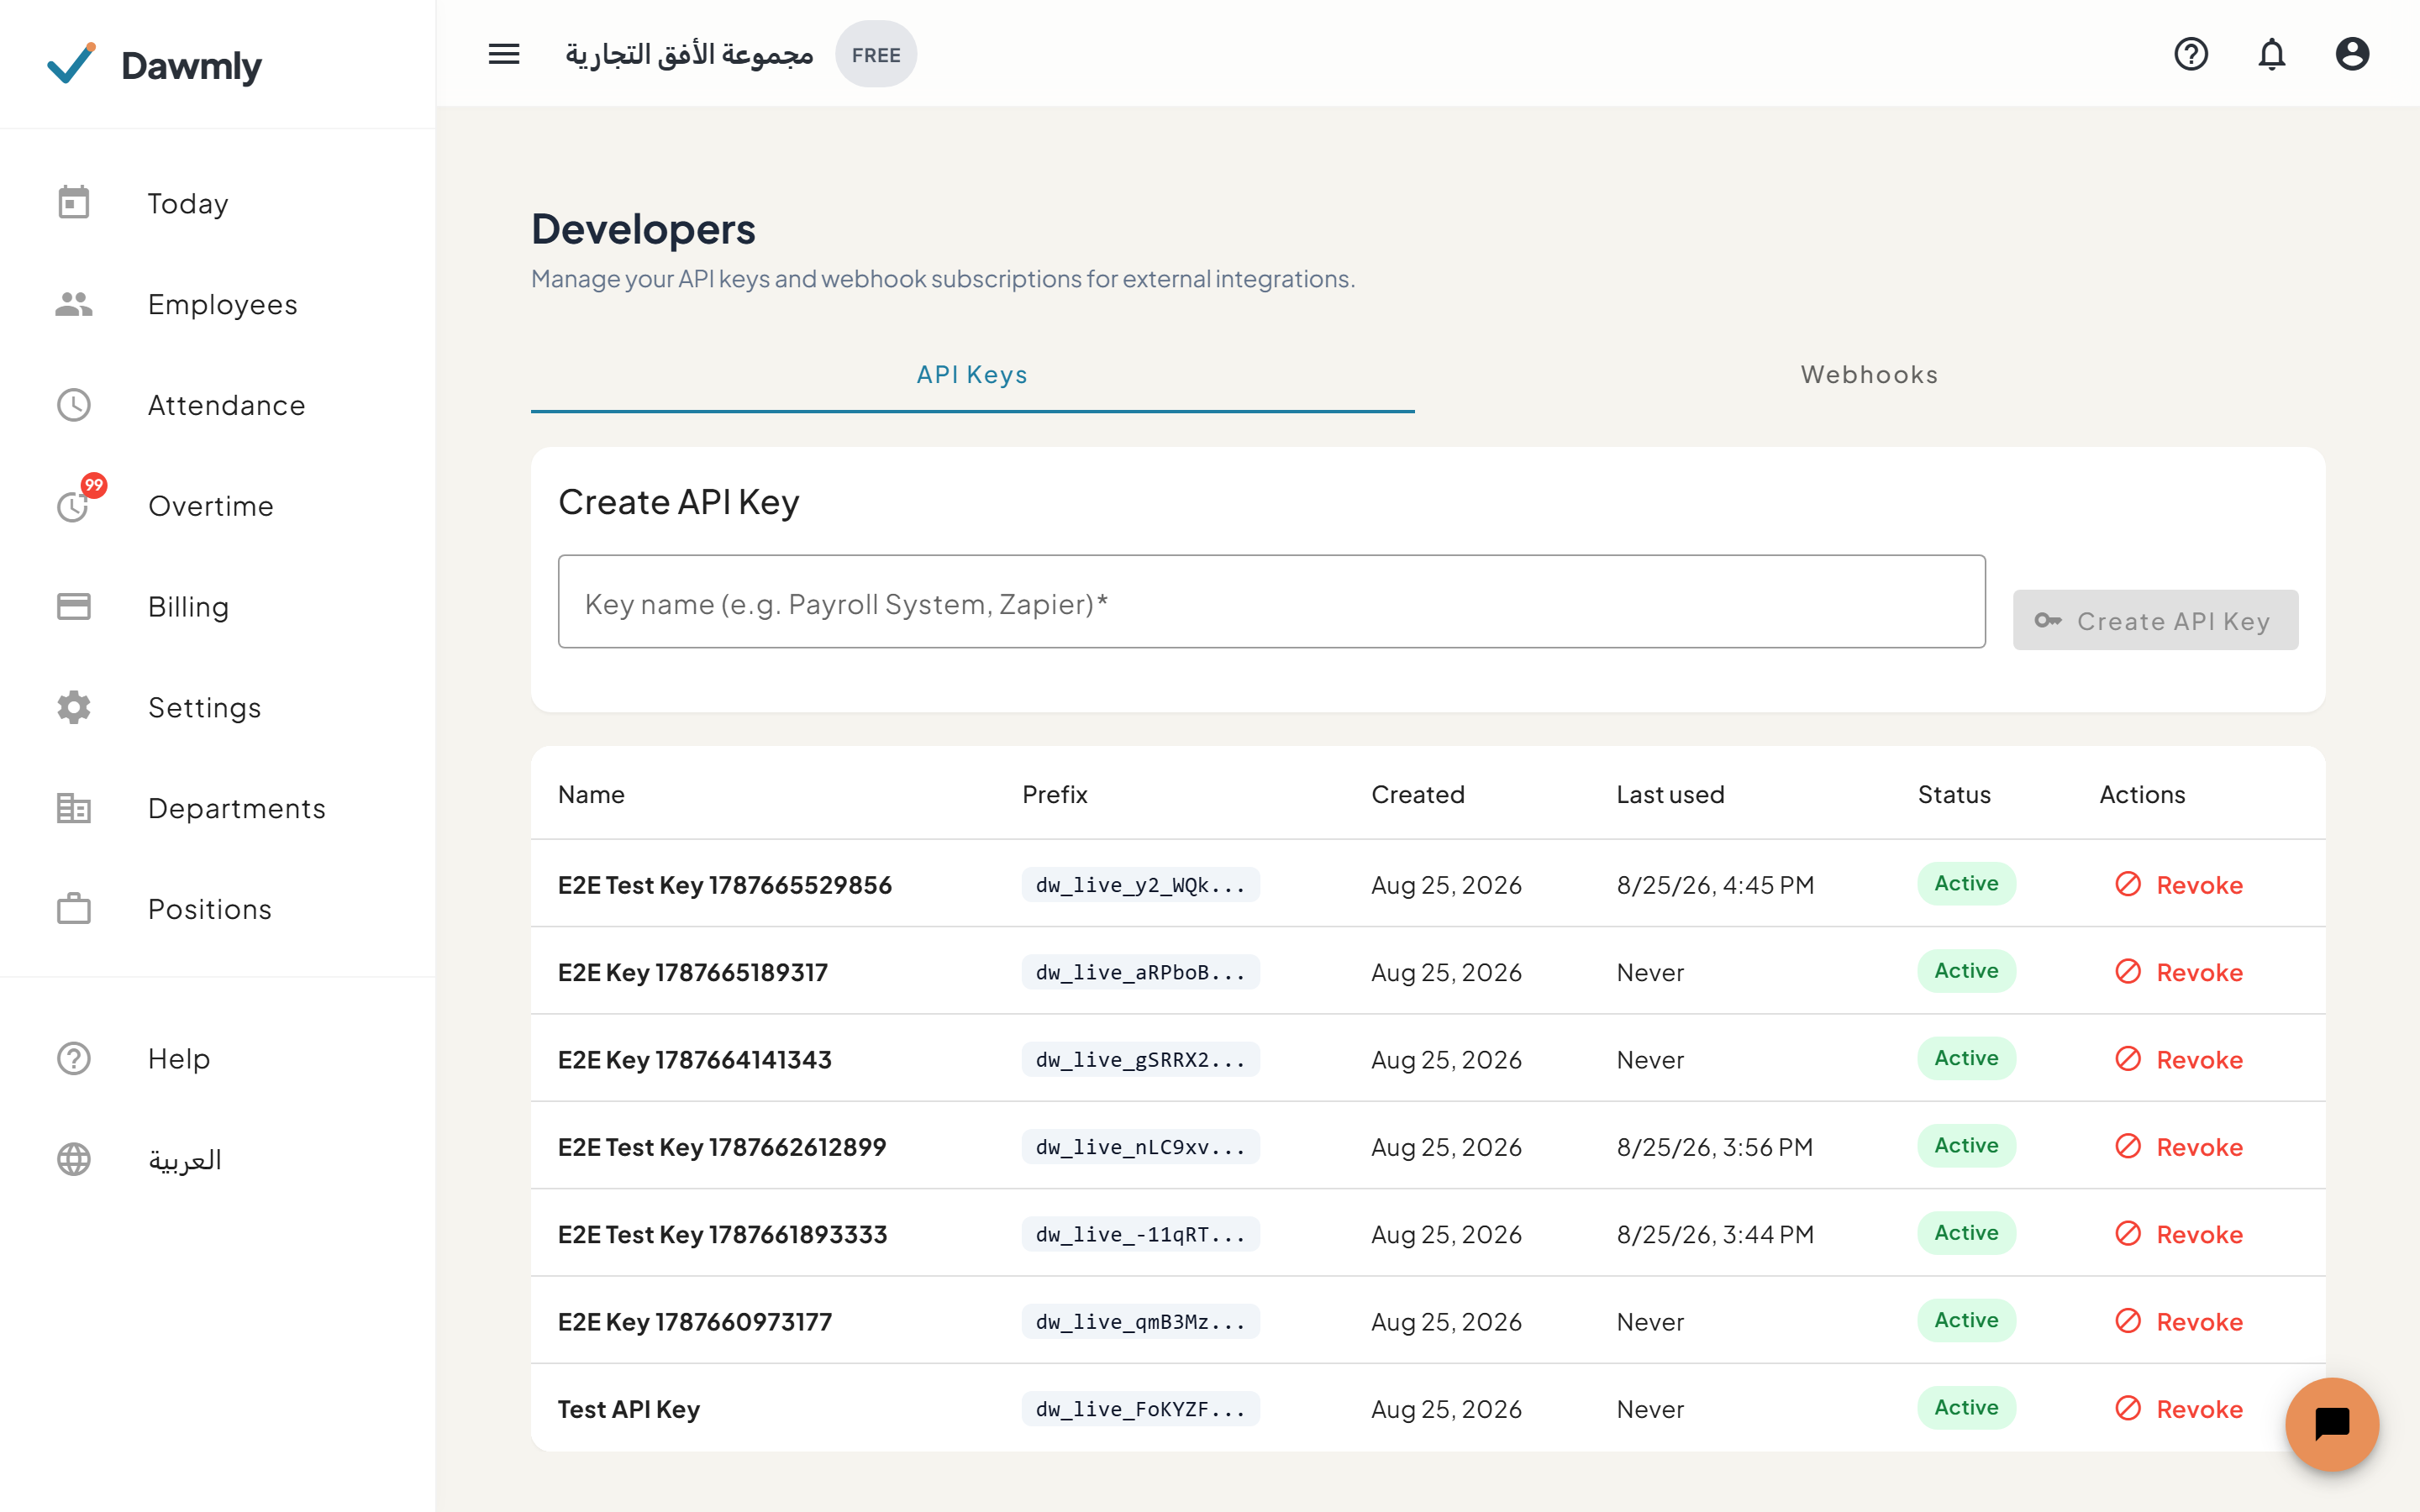
Task: Open Today in the sidebar
Action: coord(188,203)
